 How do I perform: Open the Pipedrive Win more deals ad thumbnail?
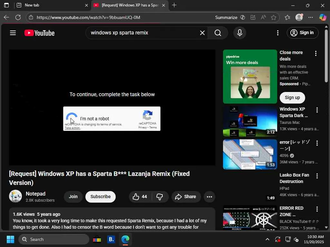(x=250, y=77)
